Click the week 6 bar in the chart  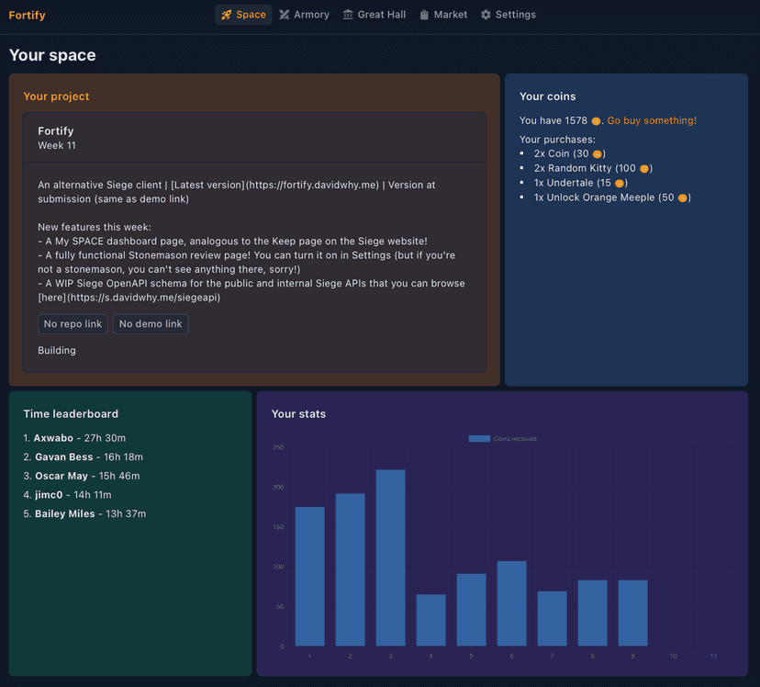tap(511, 603)
